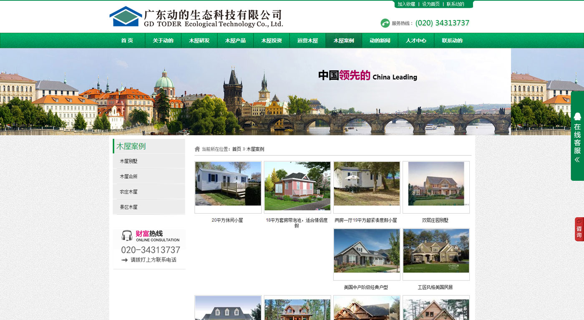Image resolution: width=584 pixels, height=320 pixels.
Task: Click 加入收藏 link at top
Action: pyautogui.click(x=406, y=4)
